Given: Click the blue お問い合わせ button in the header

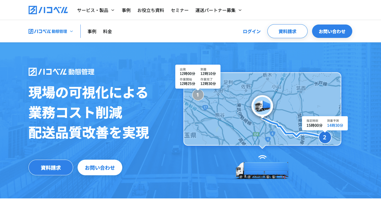Looking at the screenshot, I should click(x=332, y=31).
